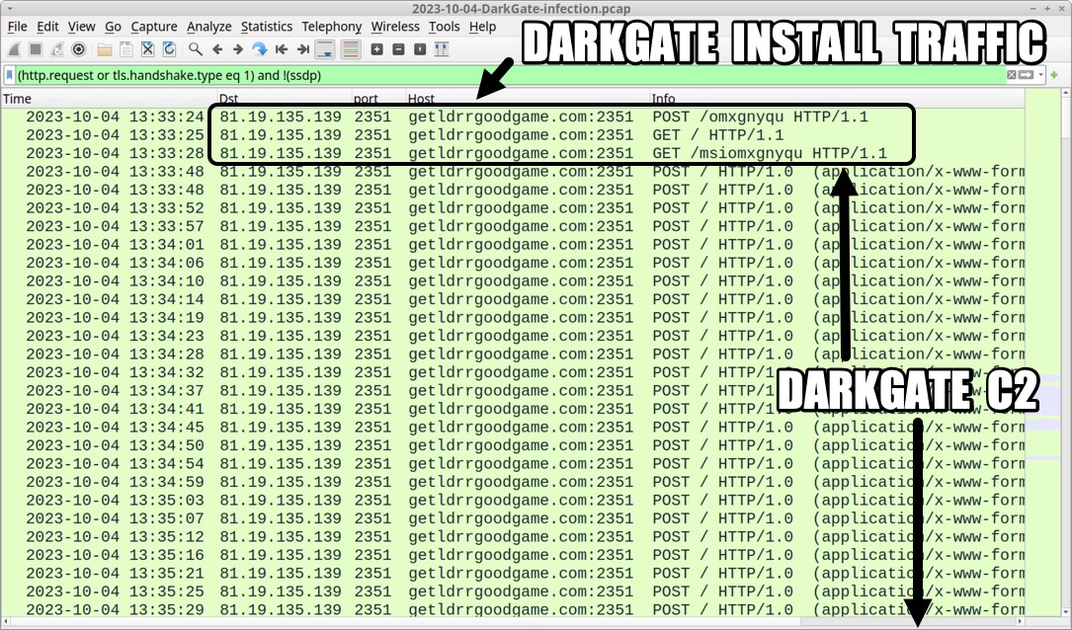Jump to the first packet icon

281,49
